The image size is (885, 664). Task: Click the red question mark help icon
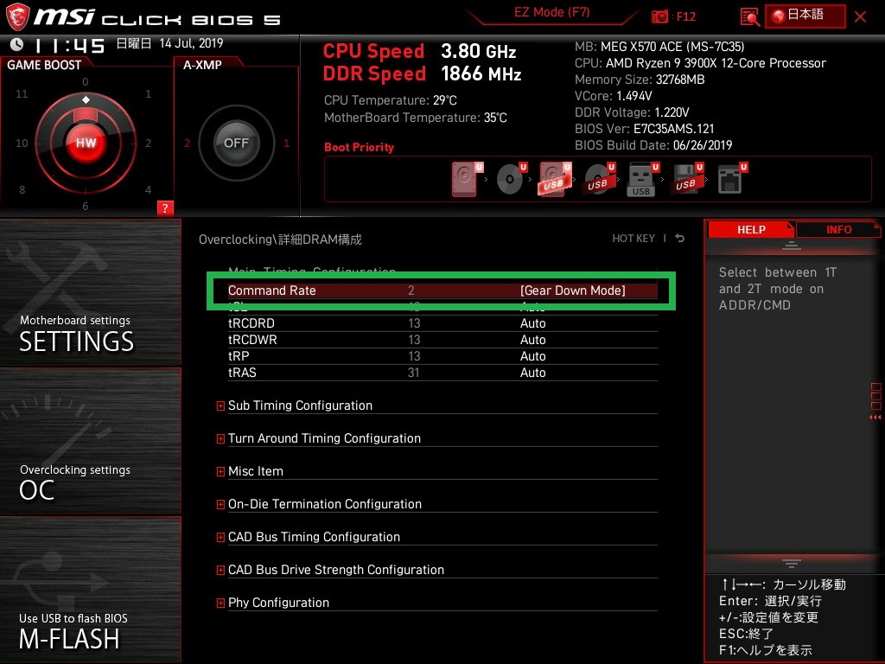[x=165, y=207]
